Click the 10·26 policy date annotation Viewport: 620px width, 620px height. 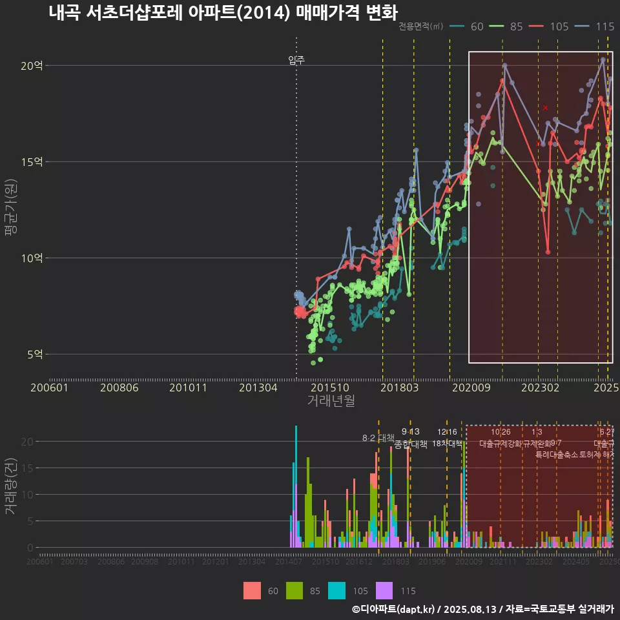point(501,432)
